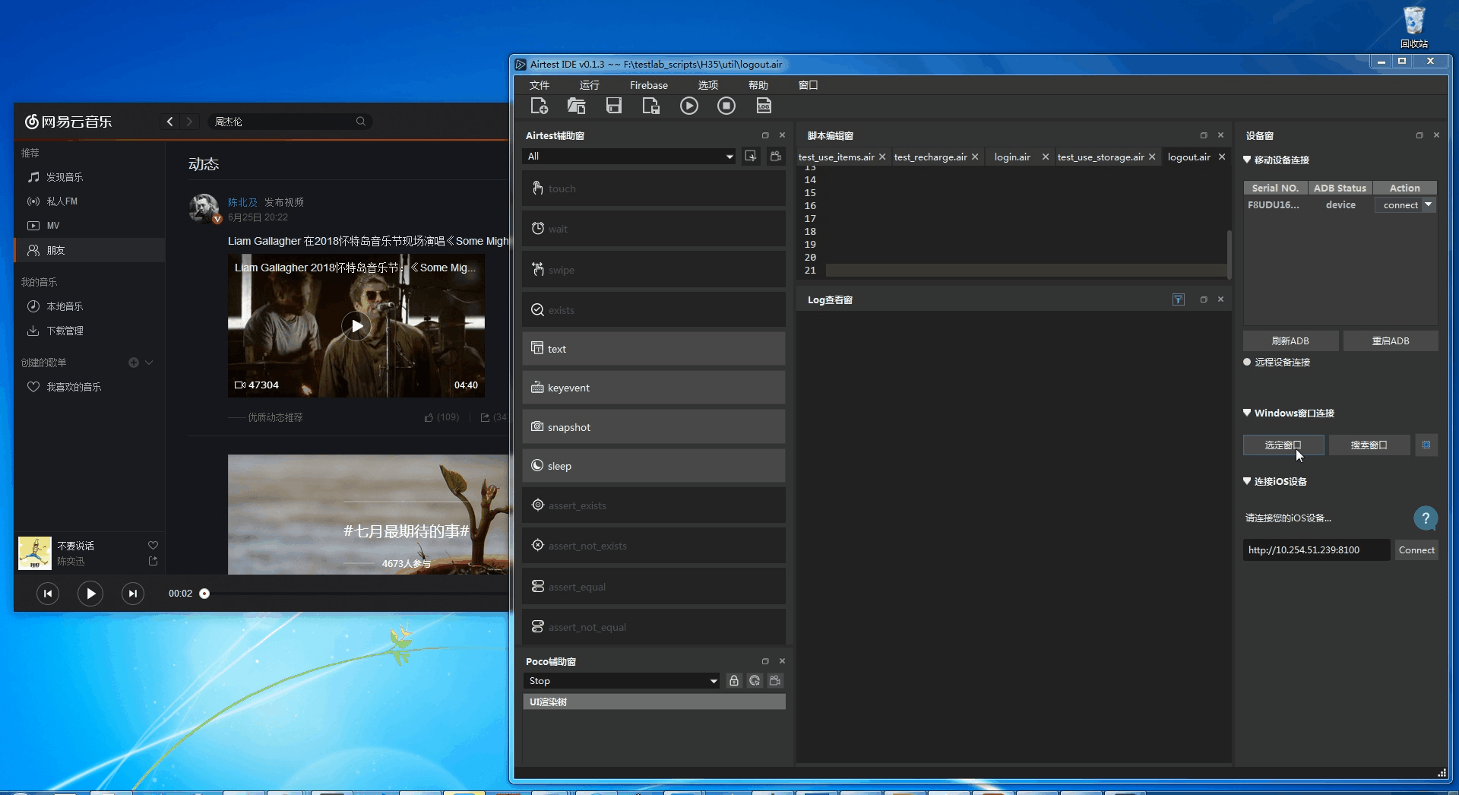Image resolution: width=1459 pixels, height=795 pixels.
Task: Open the log report toolbar icon
Action: pos(764,106)
